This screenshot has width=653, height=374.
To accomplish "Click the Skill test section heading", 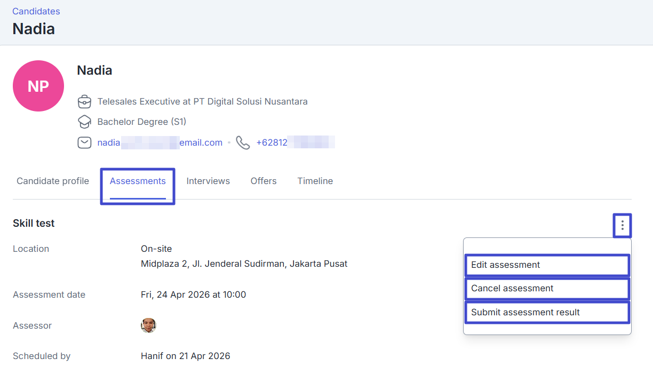I will pyautogui.click(x=34, y=224).
